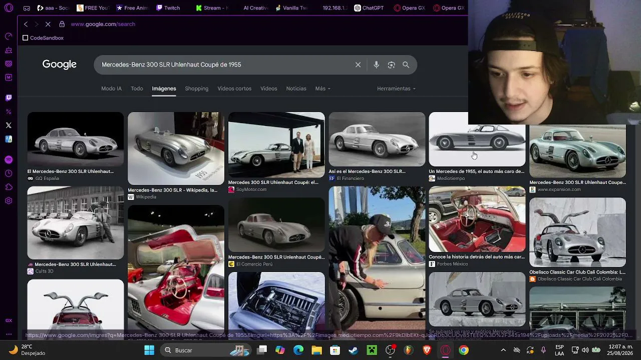The image size is (641, 360).
Task: Open the taskbar clock and date
Action: pos(620,350)
